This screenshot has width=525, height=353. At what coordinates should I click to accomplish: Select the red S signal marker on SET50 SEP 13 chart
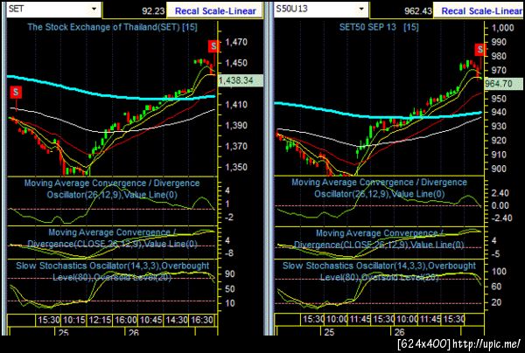pyautogui.click(x=479, y=50)
